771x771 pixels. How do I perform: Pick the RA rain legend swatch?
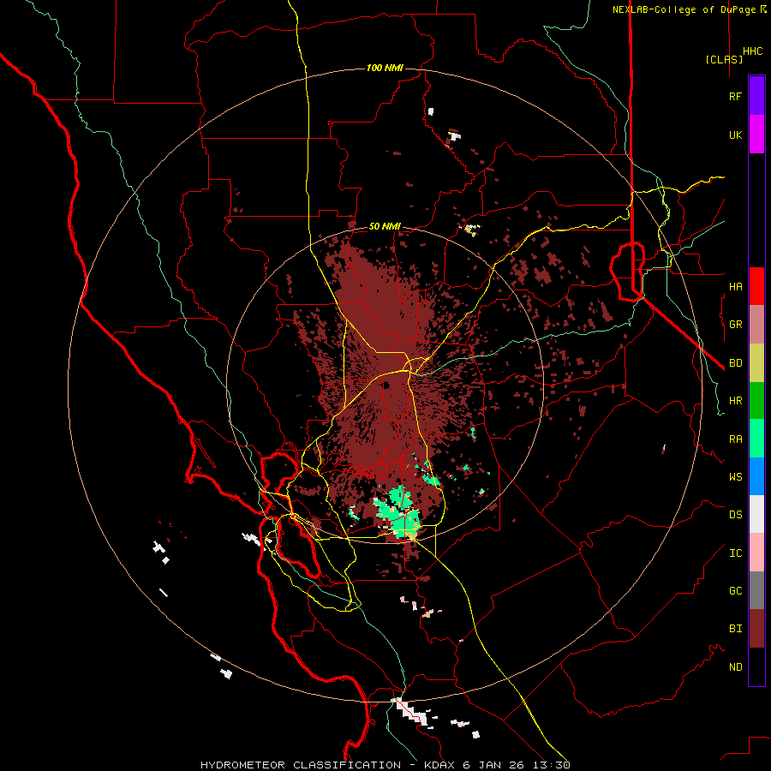[x=756, y=439]
